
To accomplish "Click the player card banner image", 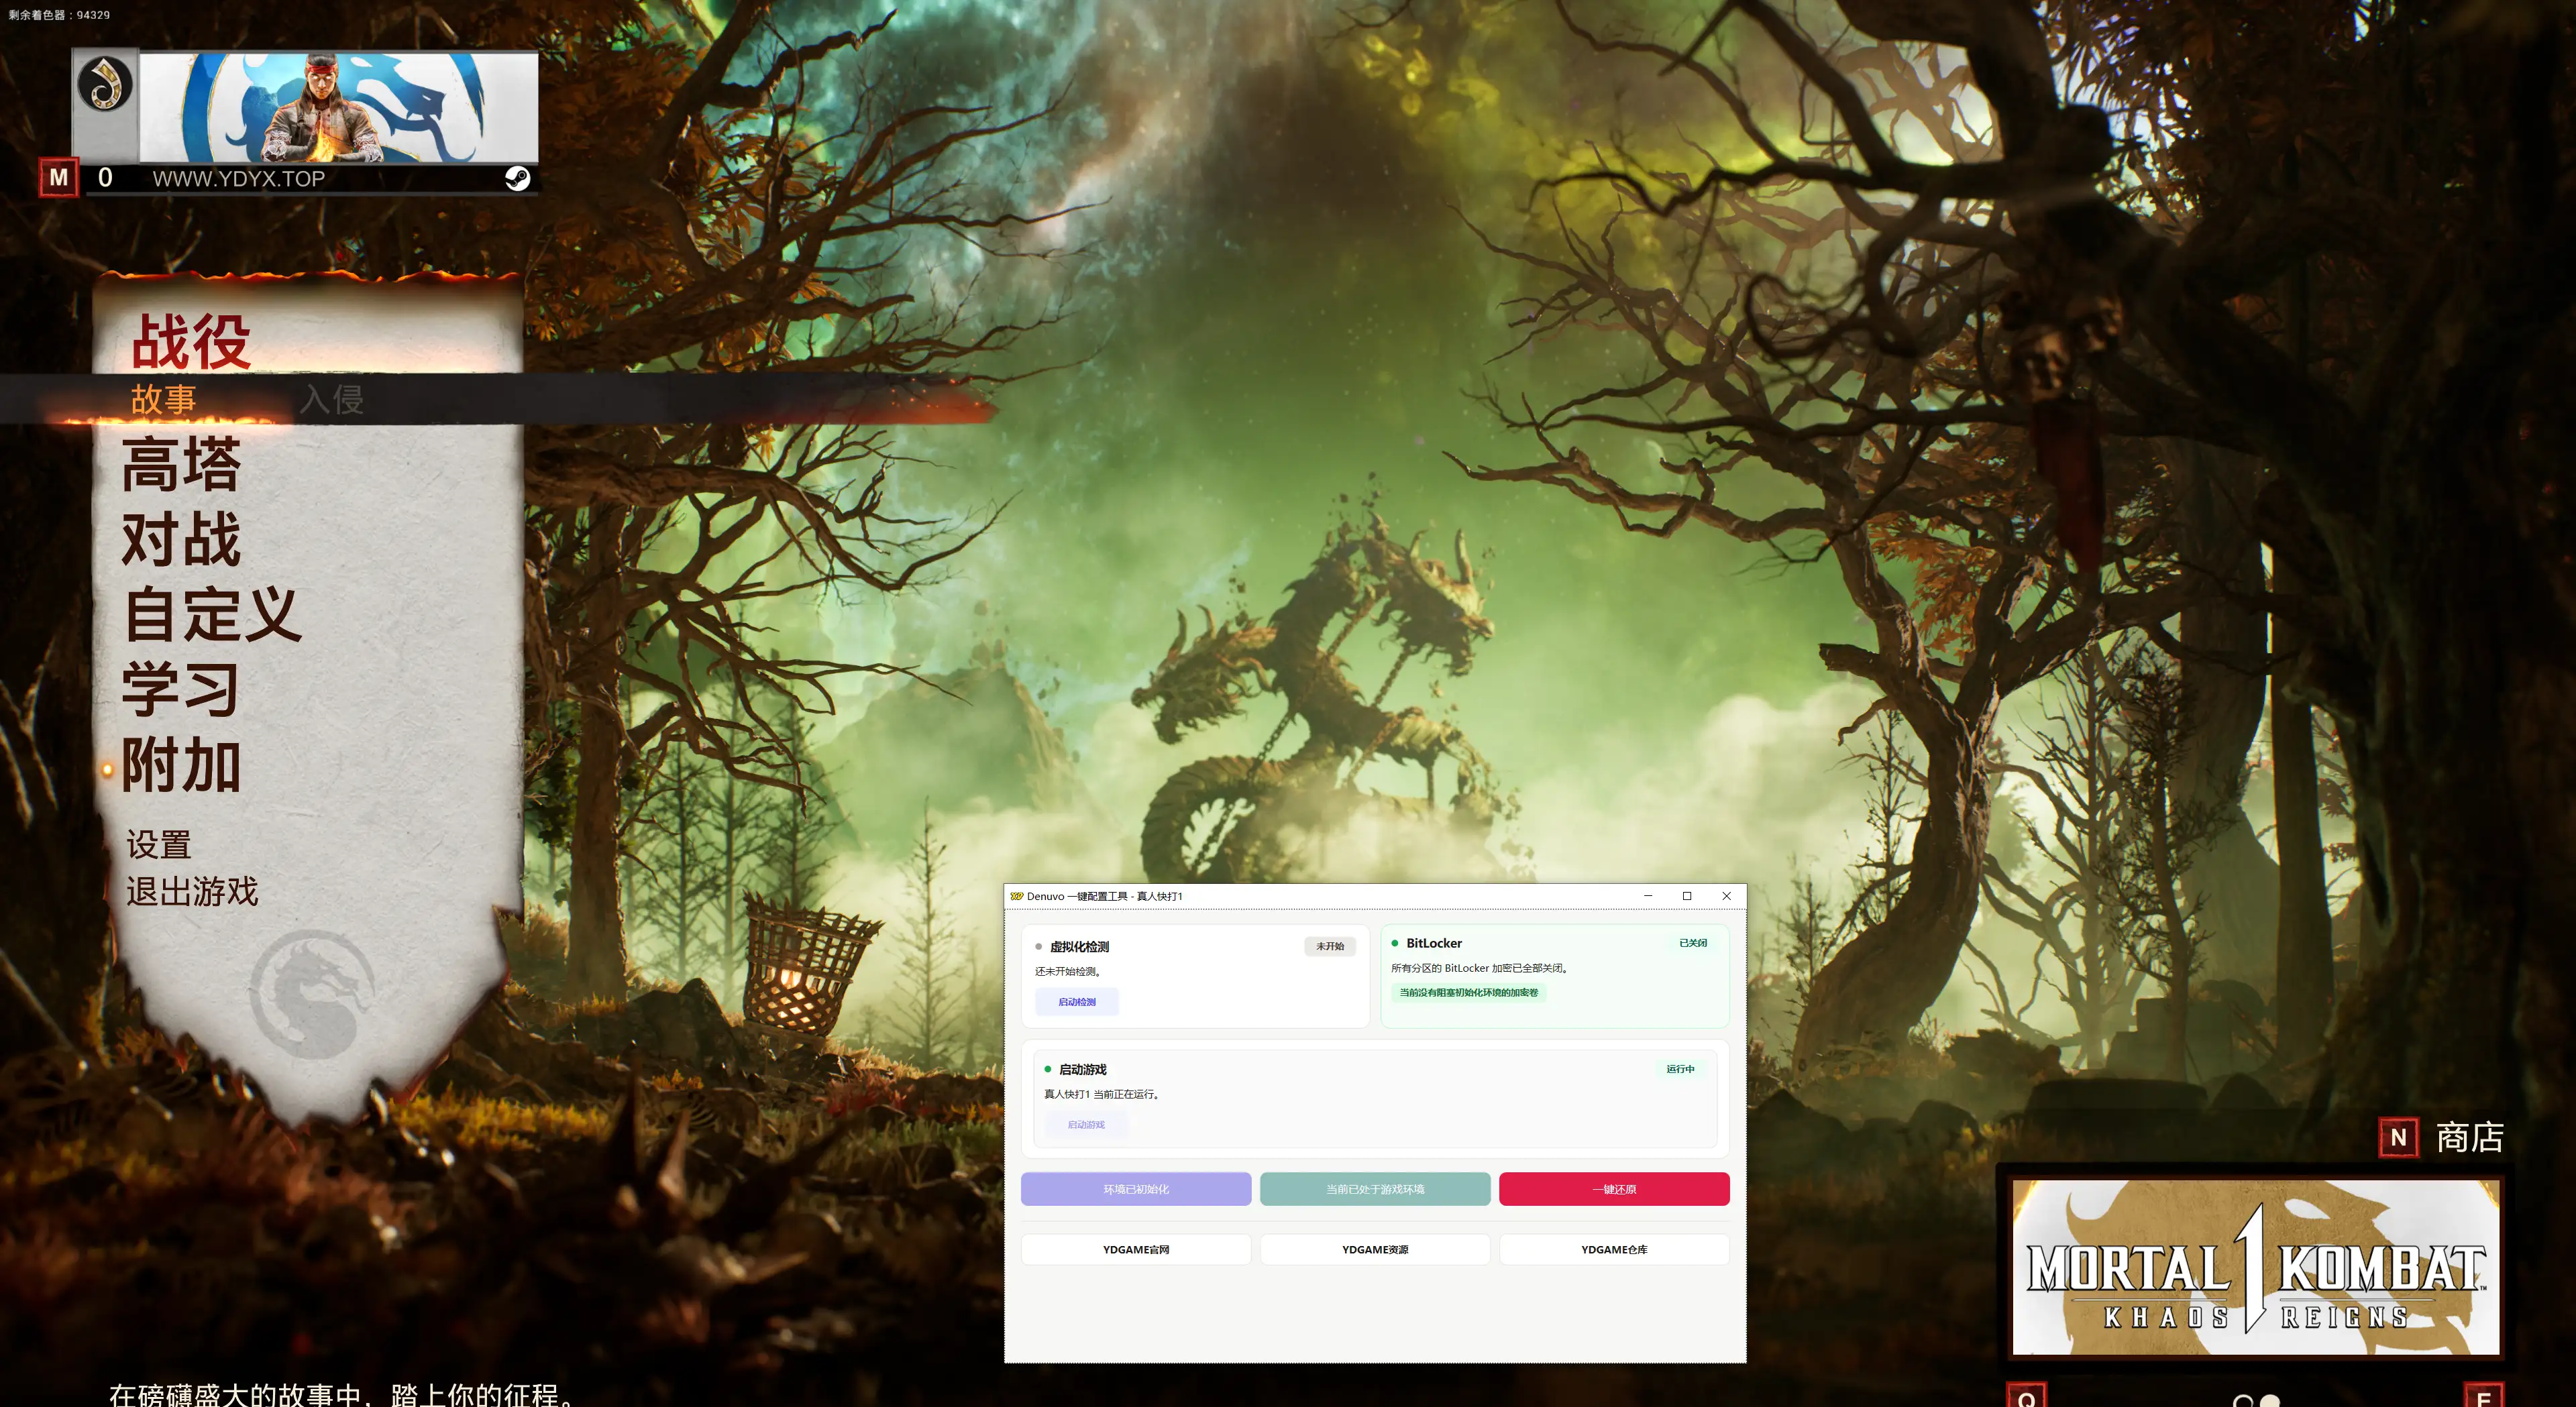I will pos(338,108).
